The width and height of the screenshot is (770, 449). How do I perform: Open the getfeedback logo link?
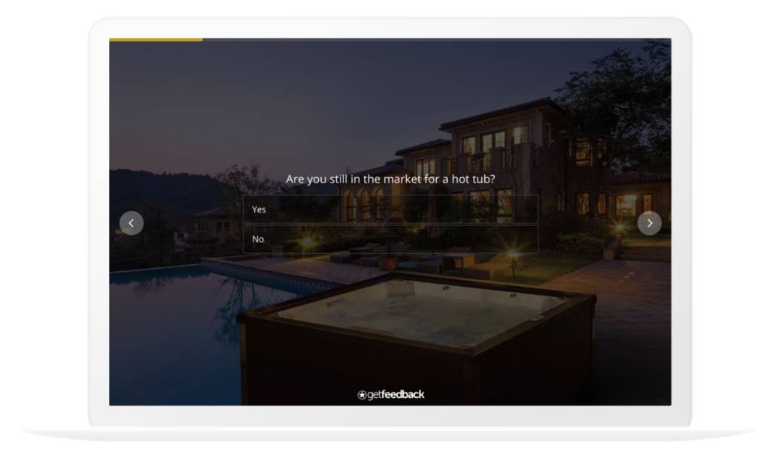pyautogui.click(x=390, y=395)
